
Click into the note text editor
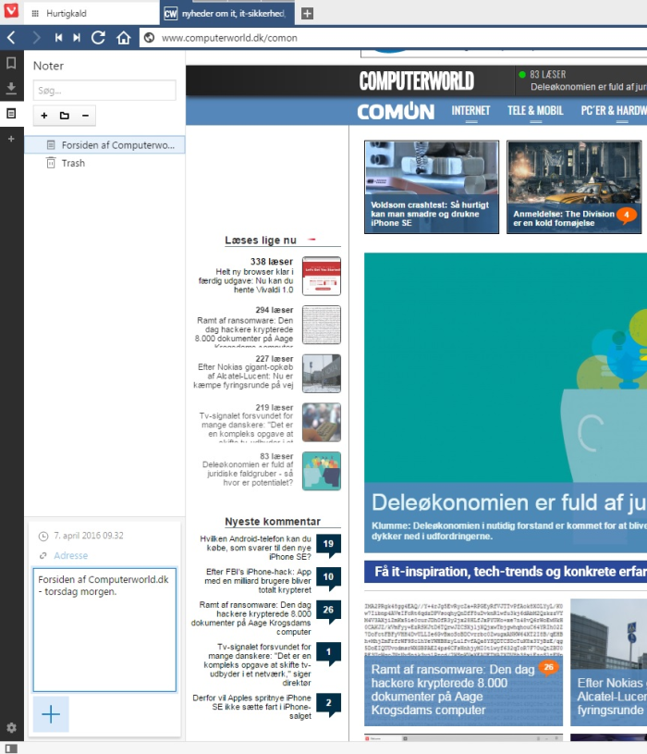click(x=104, y=629)
